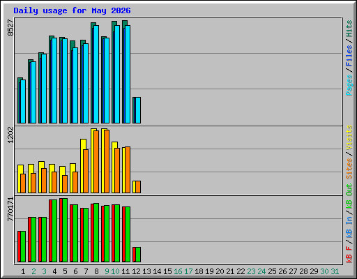
Task: Click the 8527 hits axis value
Action: (x=10, y=28)
